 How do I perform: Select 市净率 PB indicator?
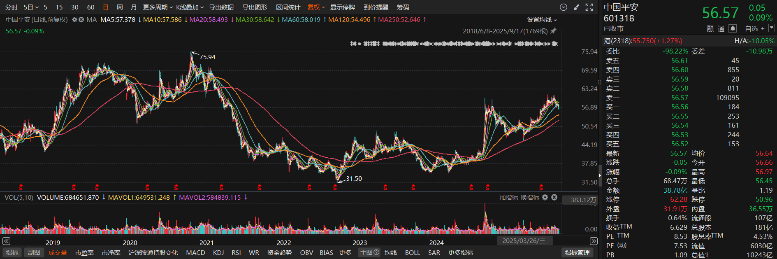pos(111,252)
